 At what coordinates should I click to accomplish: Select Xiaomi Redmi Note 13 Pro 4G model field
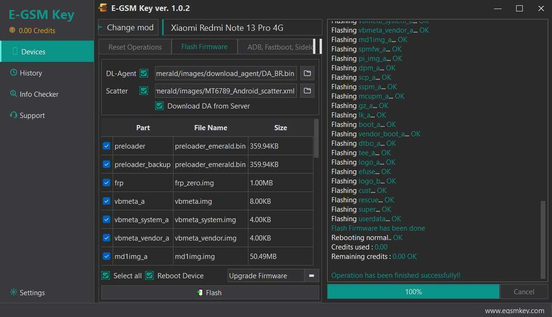[242, 28]
